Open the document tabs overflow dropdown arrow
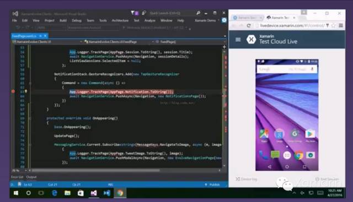Viewport: 353px width, 202px height. [224, 36]
